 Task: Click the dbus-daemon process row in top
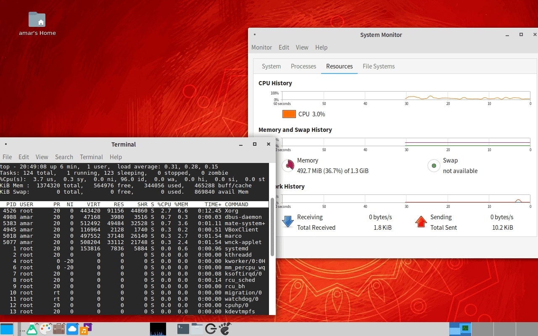pyautogui.click(x=134, y=217)
